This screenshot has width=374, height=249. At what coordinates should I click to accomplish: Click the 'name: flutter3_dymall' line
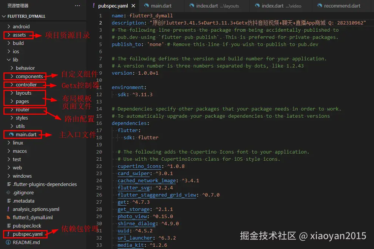click(142, 15)
